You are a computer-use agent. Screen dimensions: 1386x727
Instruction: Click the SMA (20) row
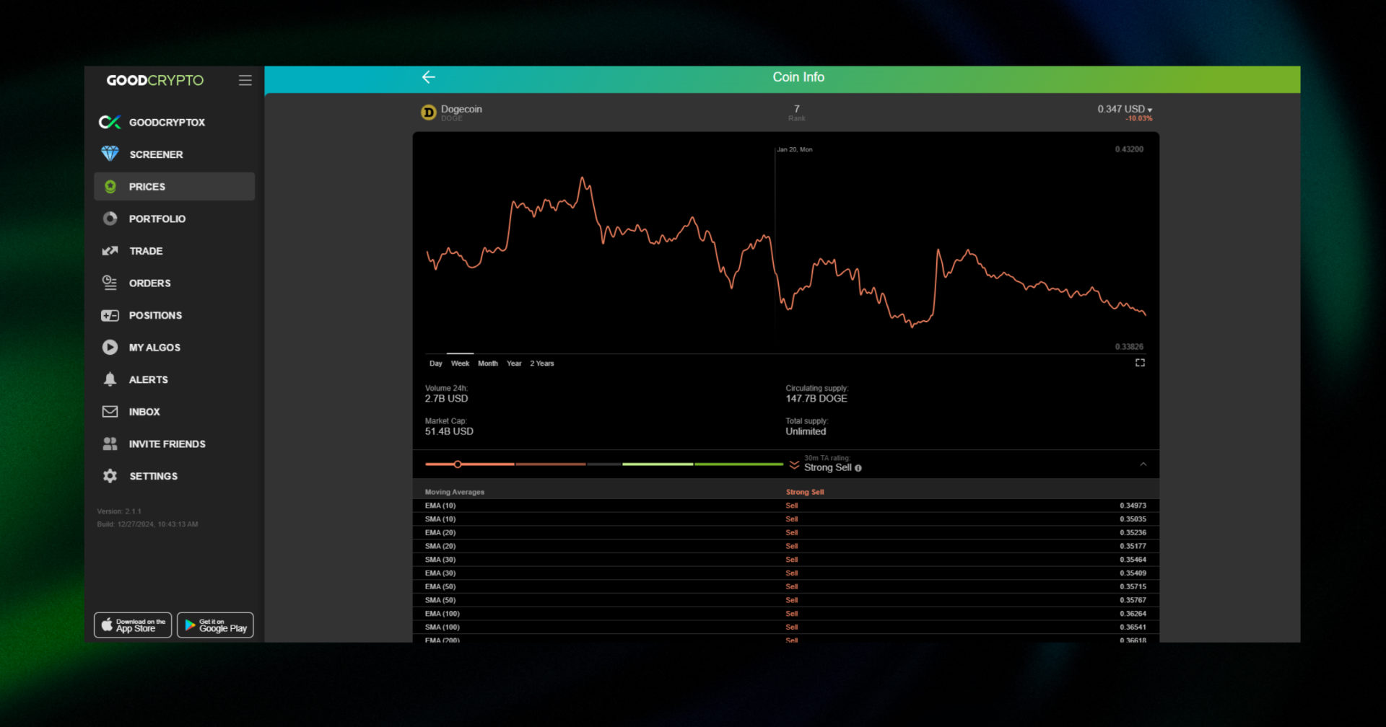tap(785, 547)
